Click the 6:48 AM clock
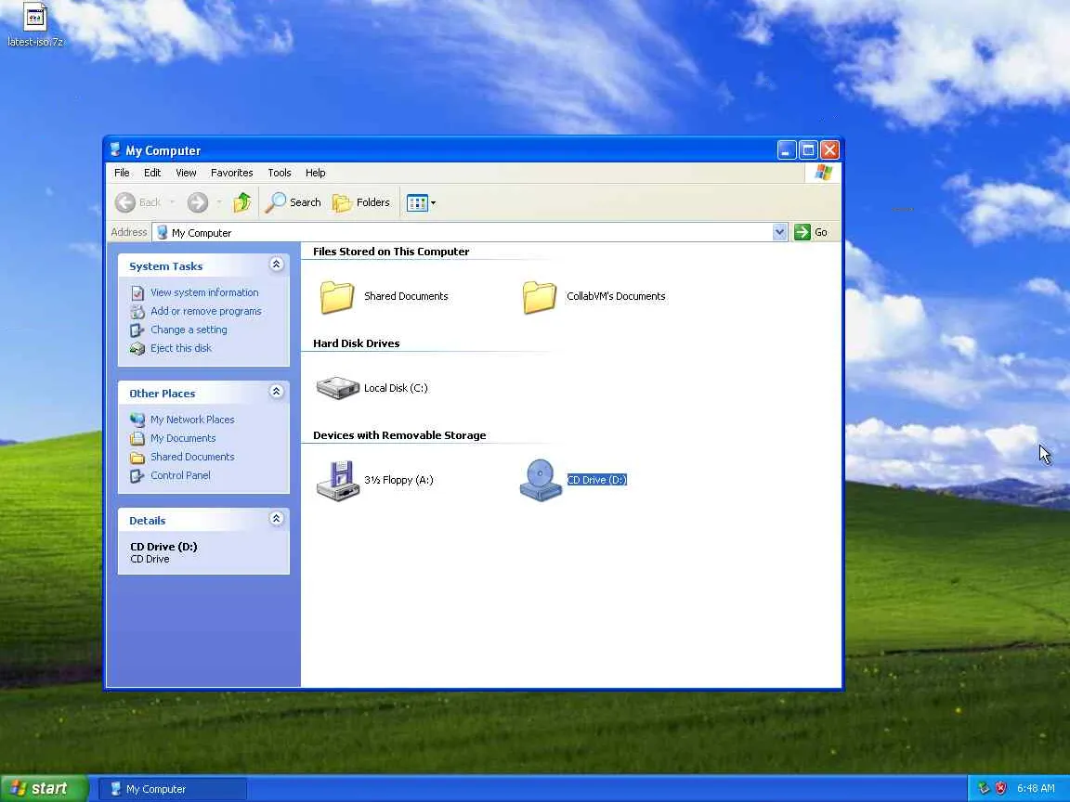Image resolution: width=1070 pixels, height=802 pixels. pyautogui.click(x=1036, y=788)
